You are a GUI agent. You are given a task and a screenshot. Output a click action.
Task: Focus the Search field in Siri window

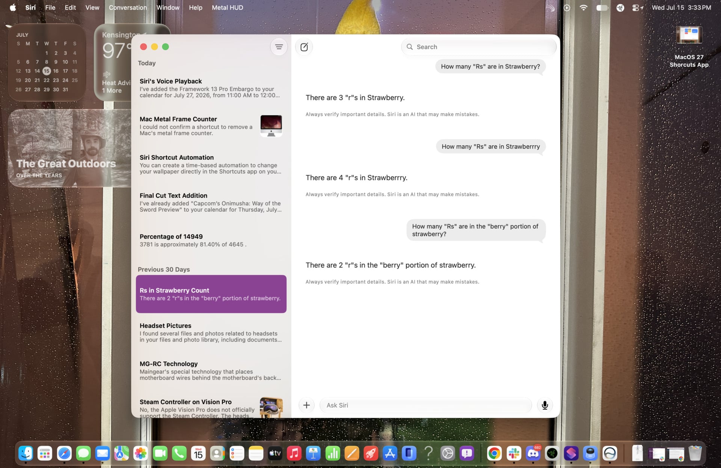[479, 47]
